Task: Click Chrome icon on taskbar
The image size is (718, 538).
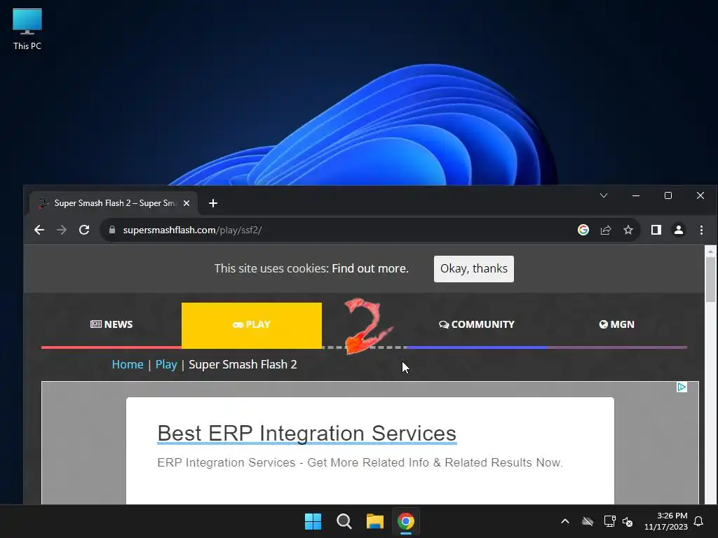Action: click(x=406, y=521)
